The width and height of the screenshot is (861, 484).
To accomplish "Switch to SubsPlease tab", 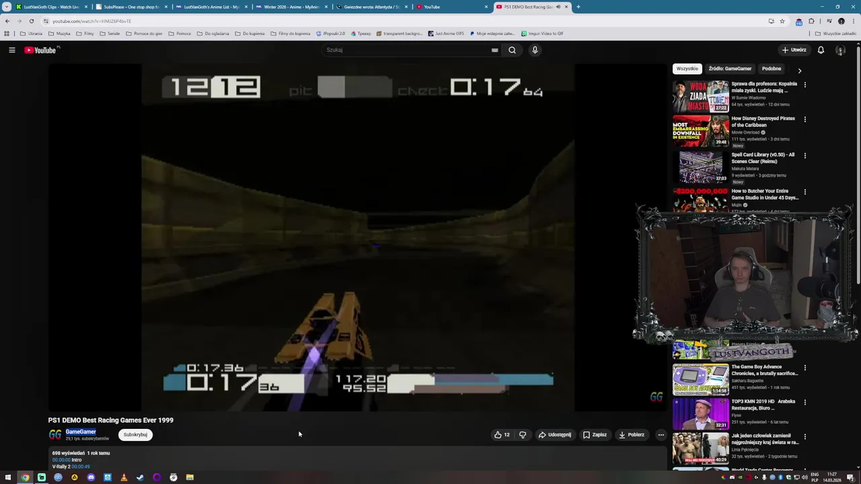I will point(131,7).
